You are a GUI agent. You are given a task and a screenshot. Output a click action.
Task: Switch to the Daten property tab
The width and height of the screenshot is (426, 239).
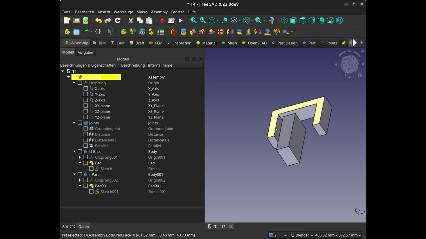[x=84, y=226]
